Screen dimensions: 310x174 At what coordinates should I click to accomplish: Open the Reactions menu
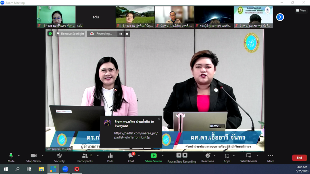pyautogui.click(x=207, y=157)
